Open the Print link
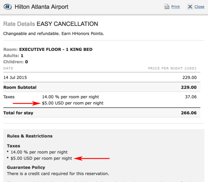Image resolution: width=208 pixels, height=182 pixels. pos(175,7)
